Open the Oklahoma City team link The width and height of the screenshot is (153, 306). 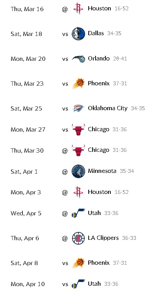point(108,108)
